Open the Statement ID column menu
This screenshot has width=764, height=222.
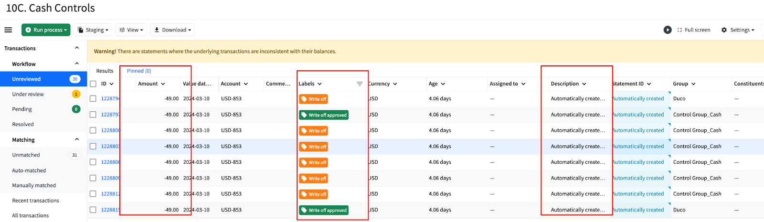point(649,84)
